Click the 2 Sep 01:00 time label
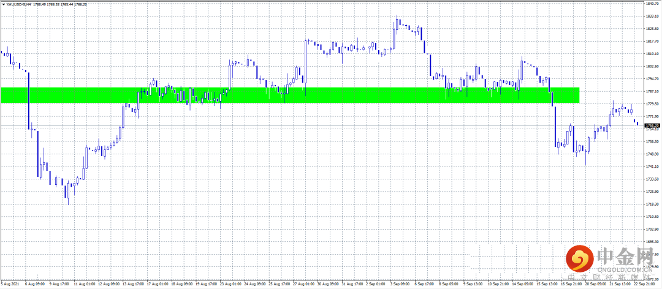The height and width of the screenshot is (289, 662). [376, 285]
